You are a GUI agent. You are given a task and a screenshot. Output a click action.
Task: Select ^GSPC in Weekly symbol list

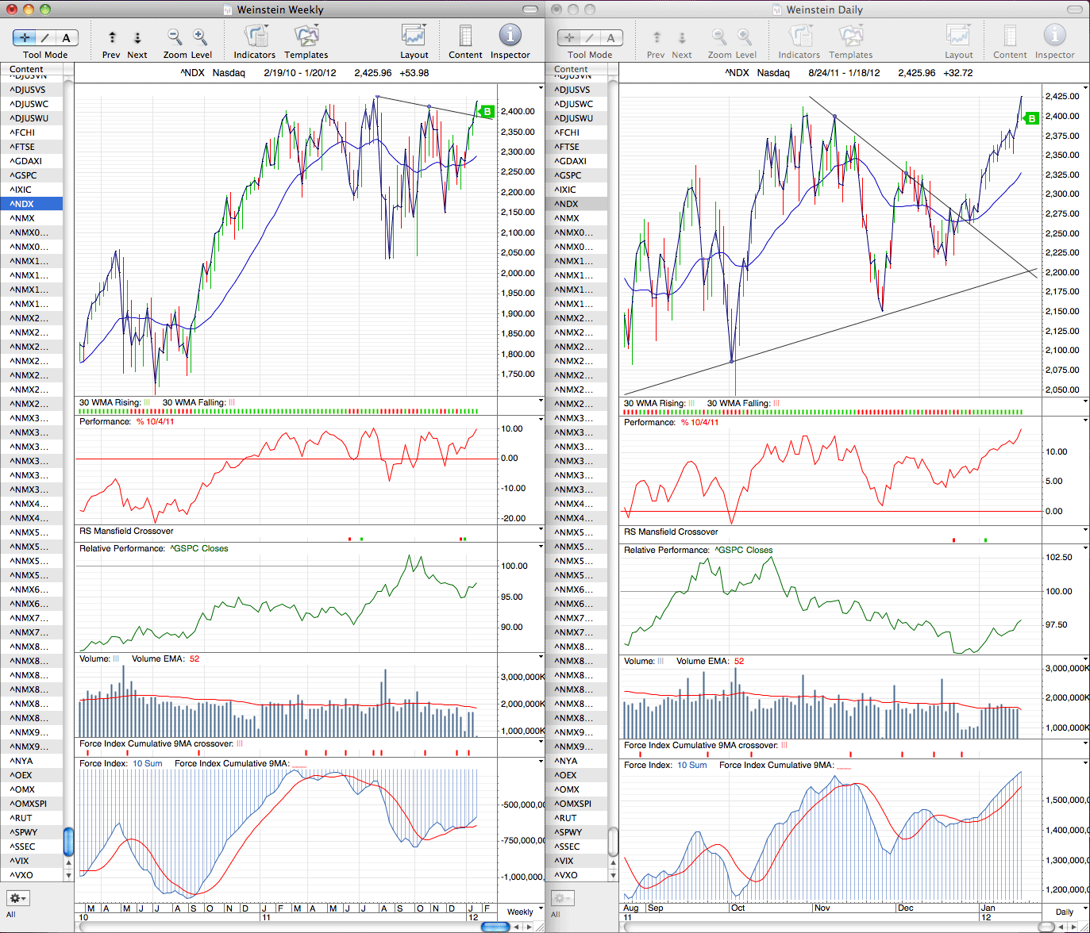[x=32, y=175]
